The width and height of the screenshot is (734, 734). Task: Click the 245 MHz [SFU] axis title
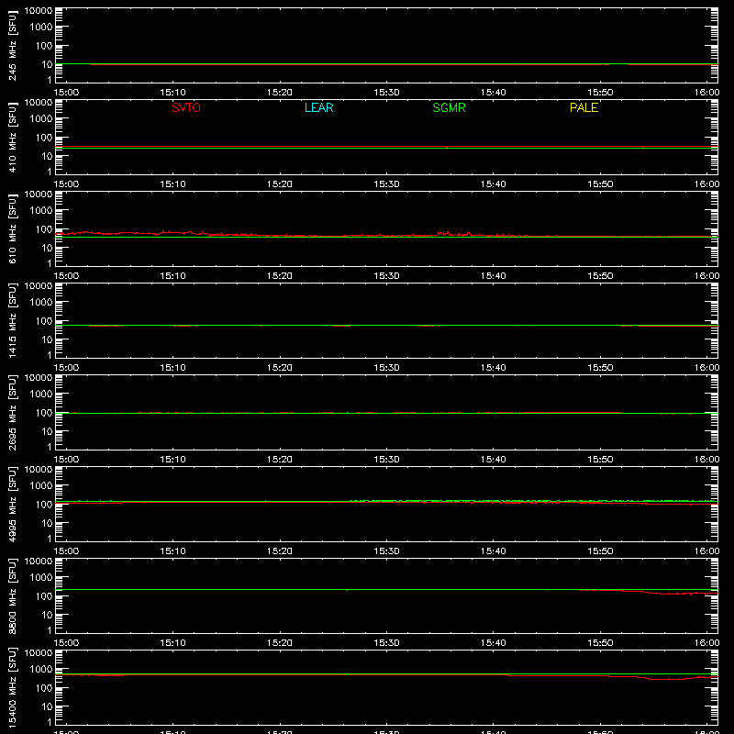(x=12, y=45)
